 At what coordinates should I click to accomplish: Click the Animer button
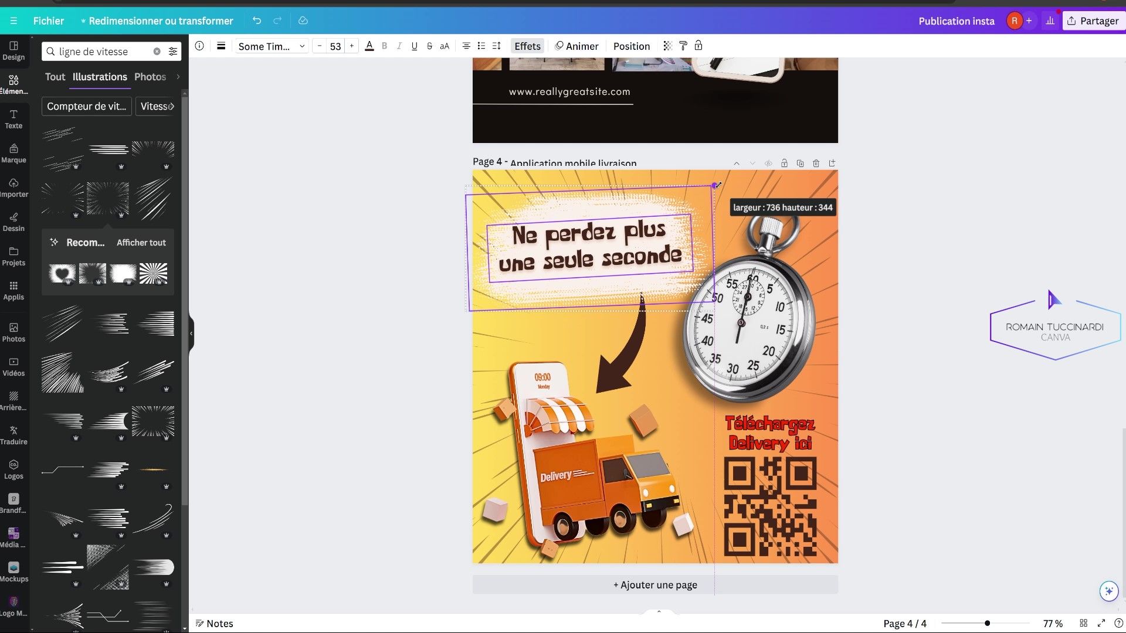click(x=577, y=46)
